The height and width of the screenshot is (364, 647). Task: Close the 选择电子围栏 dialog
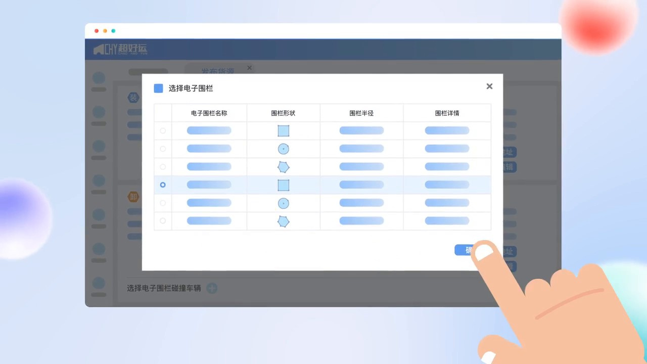tap(489, 86)
